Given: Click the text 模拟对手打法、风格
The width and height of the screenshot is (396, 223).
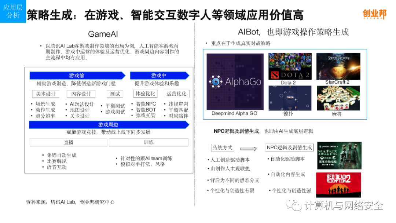Looking at the screenshot, I should coord(143,164).
